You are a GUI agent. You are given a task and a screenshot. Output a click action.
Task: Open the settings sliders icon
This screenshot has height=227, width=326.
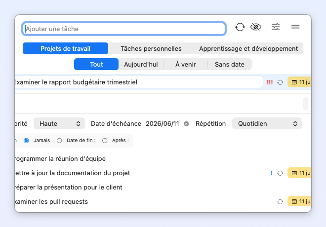276,27
